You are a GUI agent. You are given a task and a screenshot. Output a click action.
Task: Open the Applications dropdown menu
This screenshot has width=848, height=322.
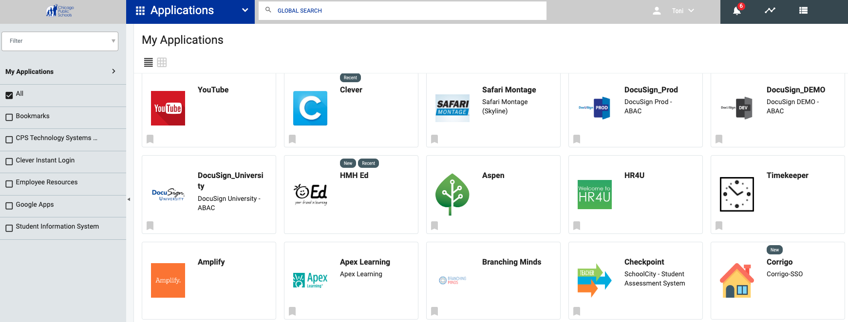[x=245, y=10]
